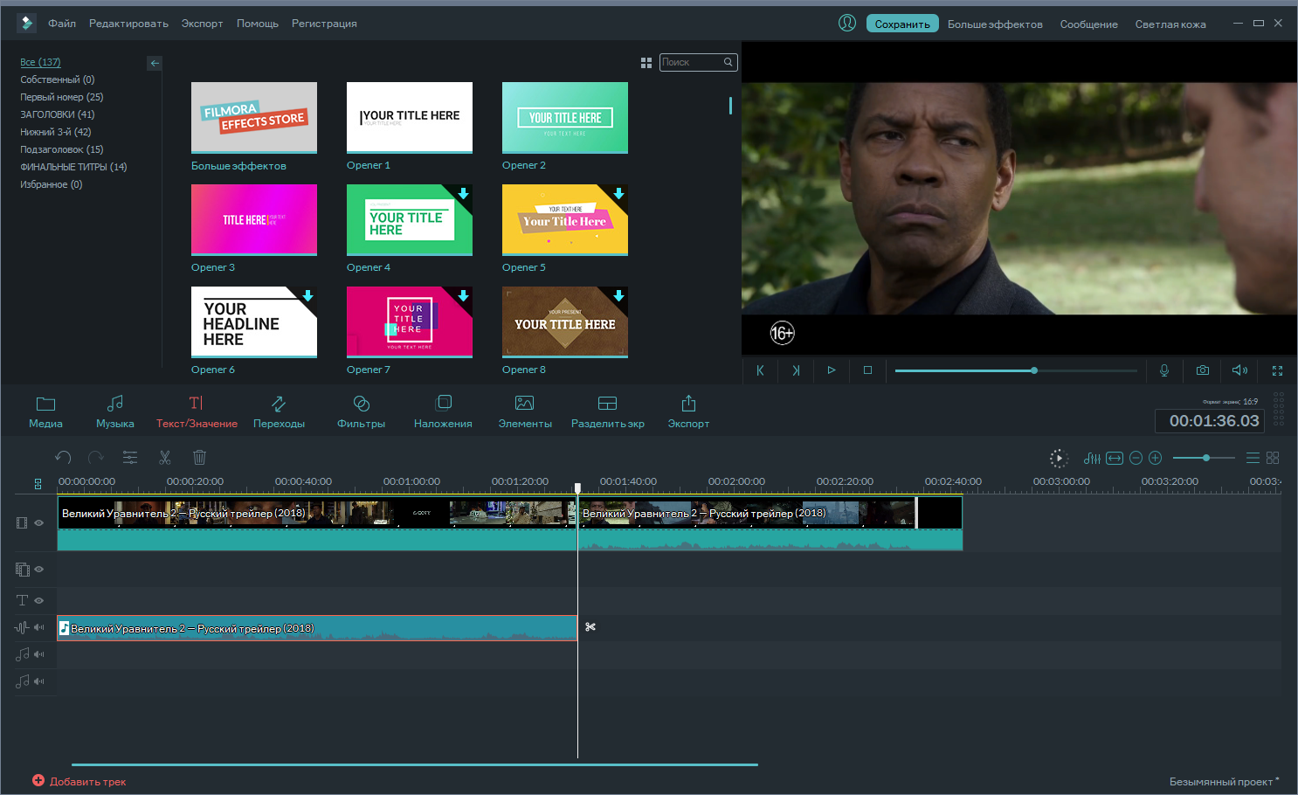The height and width of the screenshot is (795, 1298).
Task: Open the Редактировать menu
Action: (128, 24)
